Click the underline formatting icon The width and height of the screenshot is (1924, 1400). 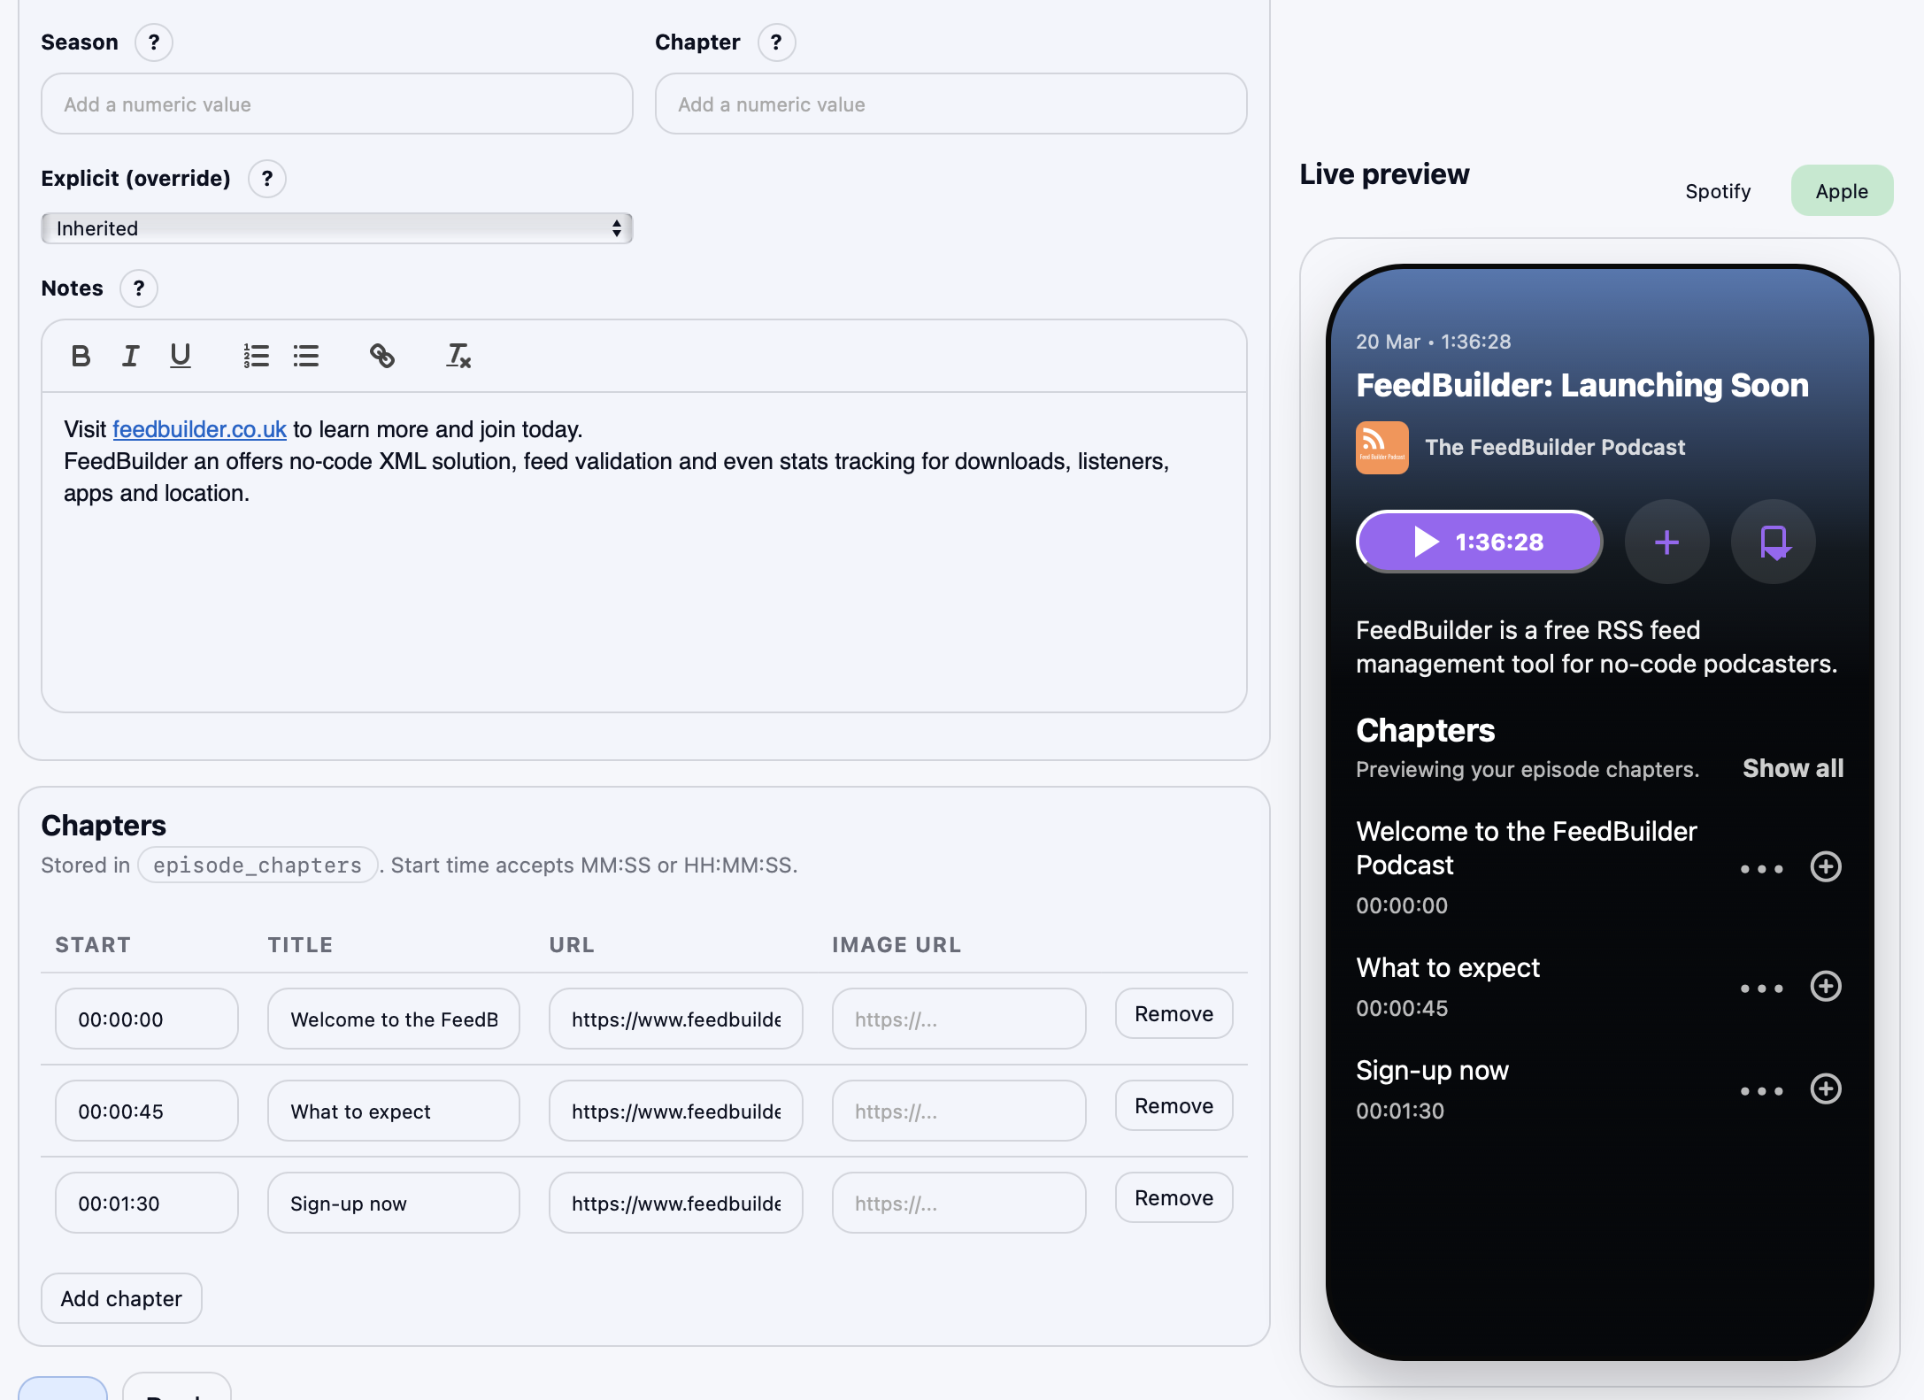[x=181, y=356]
